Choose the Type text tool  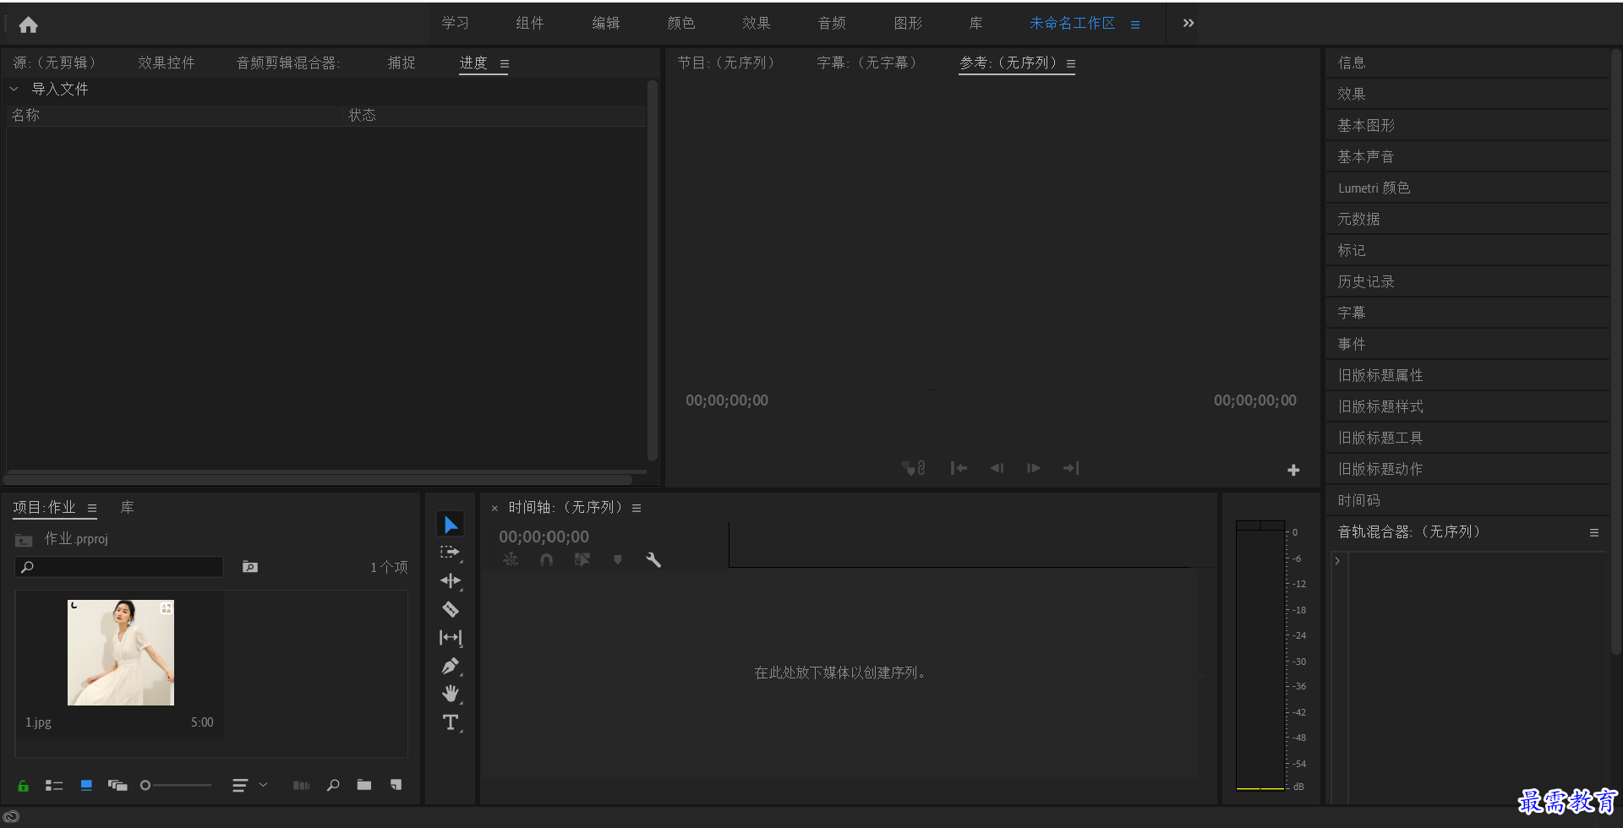pyautogui.click(x=451, y=722)
